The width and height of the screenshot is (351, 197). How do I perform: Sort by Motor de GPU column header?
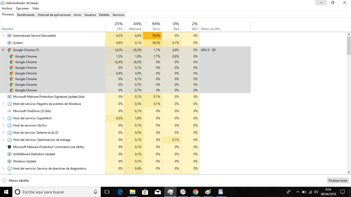[225, 26]
